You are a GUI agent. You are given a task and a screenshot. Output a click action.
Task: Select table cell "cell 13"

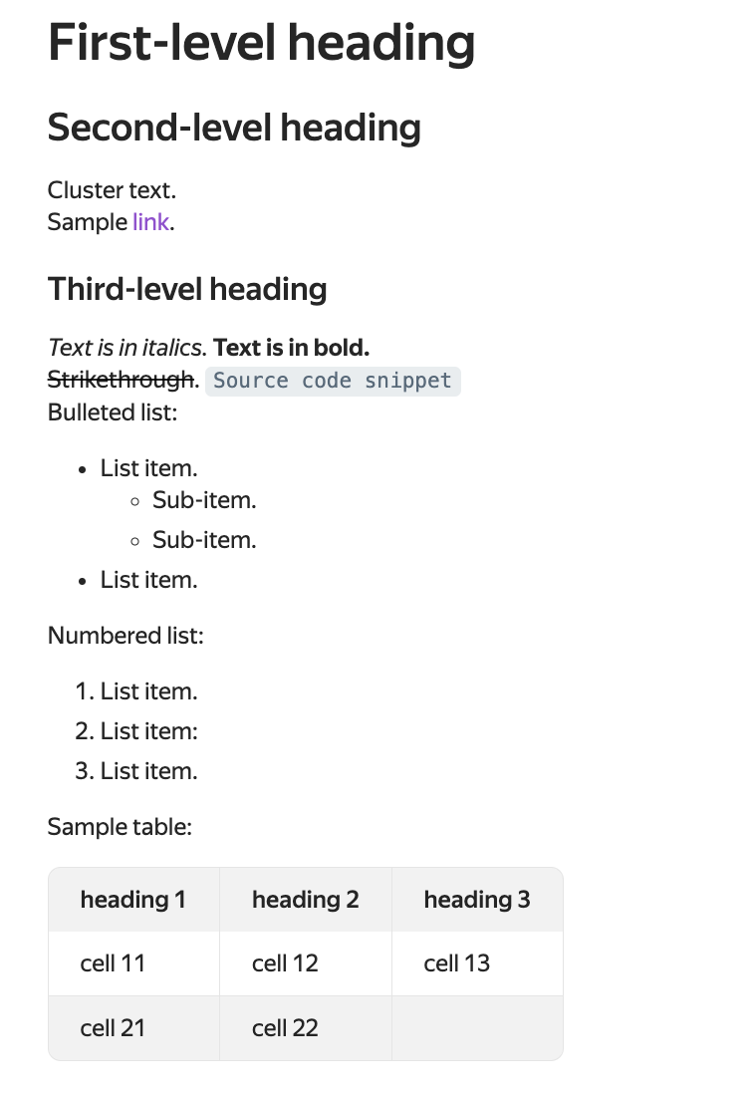pos(456,963)
